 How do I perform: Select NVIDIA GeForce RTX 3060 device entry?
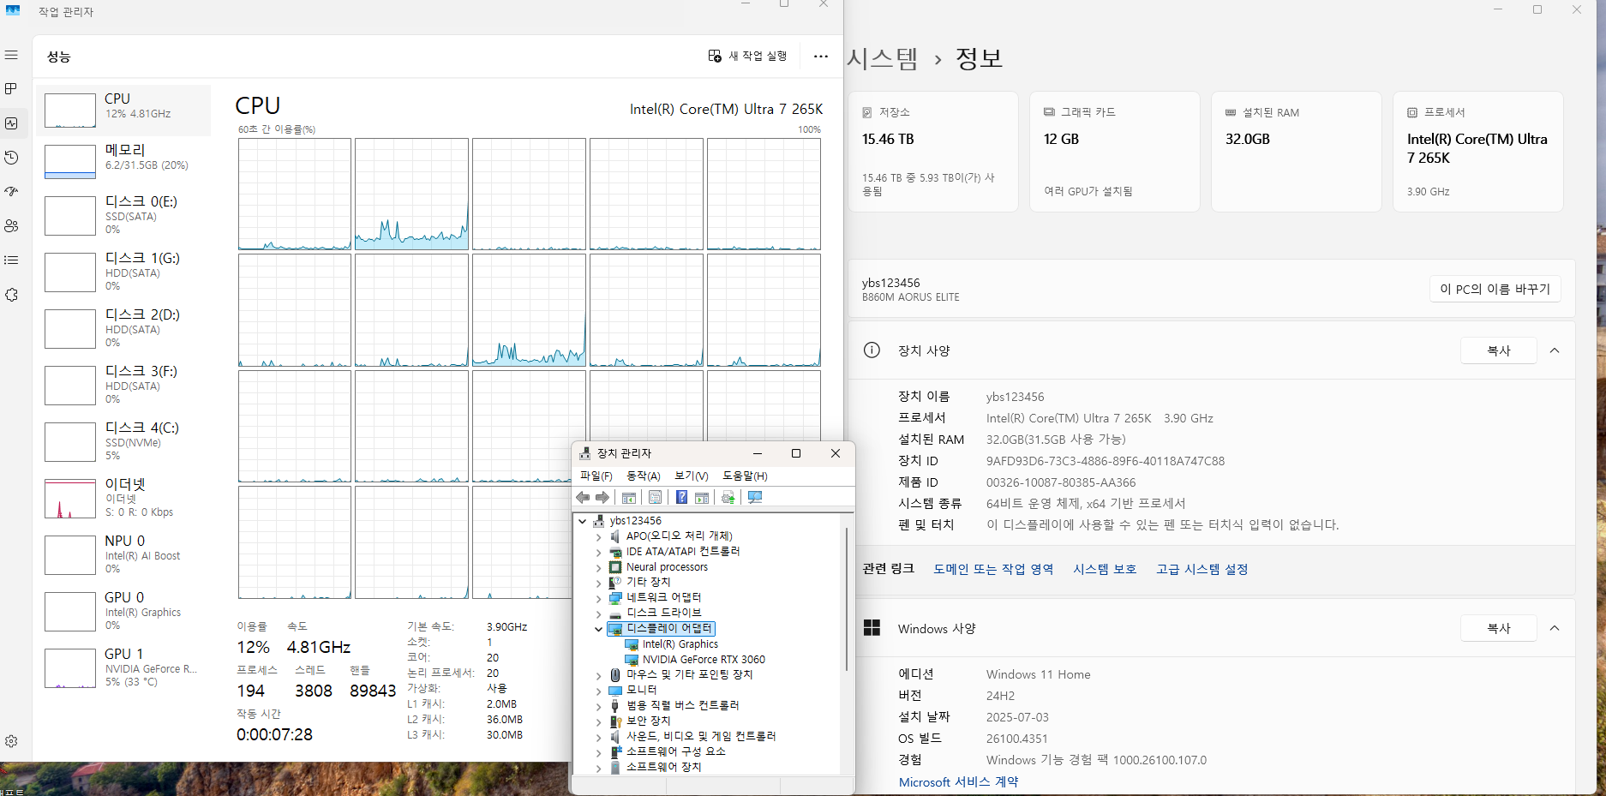[x=704, y=659]
